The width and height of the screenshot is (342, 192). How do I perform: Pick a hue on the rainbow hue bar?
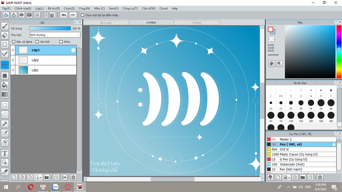point(339,52)
